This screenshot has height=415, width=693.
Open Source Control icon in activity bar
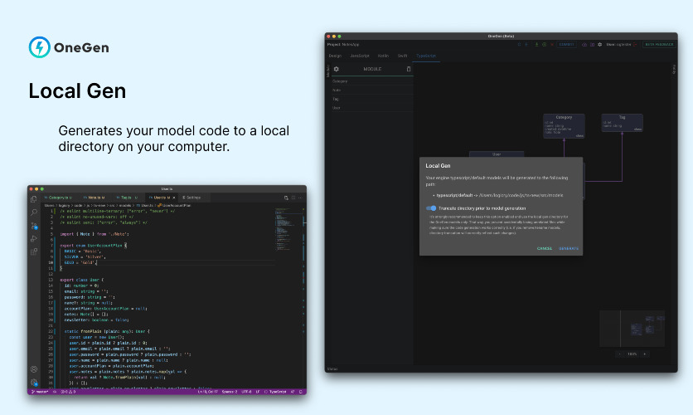tap(34, 225)
